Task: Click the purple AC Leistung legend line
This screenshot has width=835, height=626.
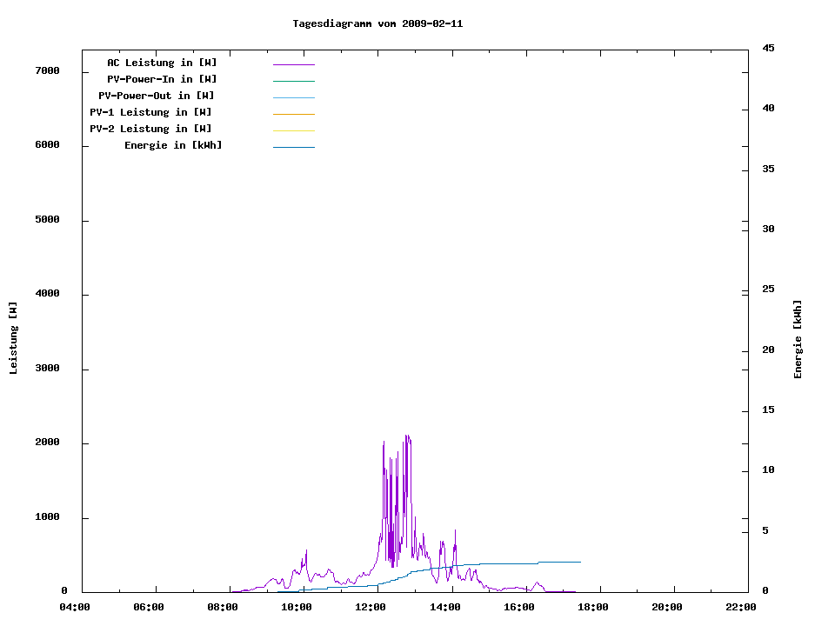Action: point(293,64)
